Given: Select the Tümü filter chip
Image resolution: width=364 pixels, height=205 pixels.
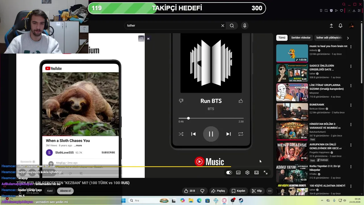Looking at the screenshot, I should click(x=282, y=38).
